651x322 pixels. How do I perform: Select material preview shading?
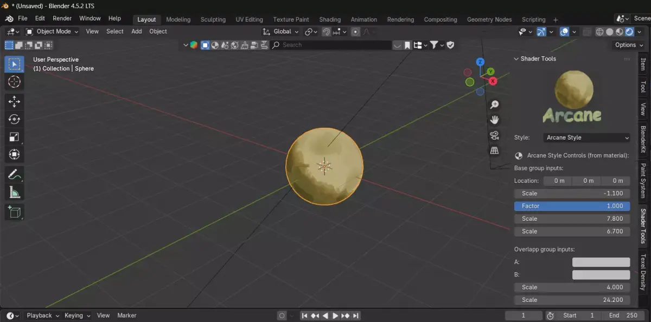click(x=620, y=31)
